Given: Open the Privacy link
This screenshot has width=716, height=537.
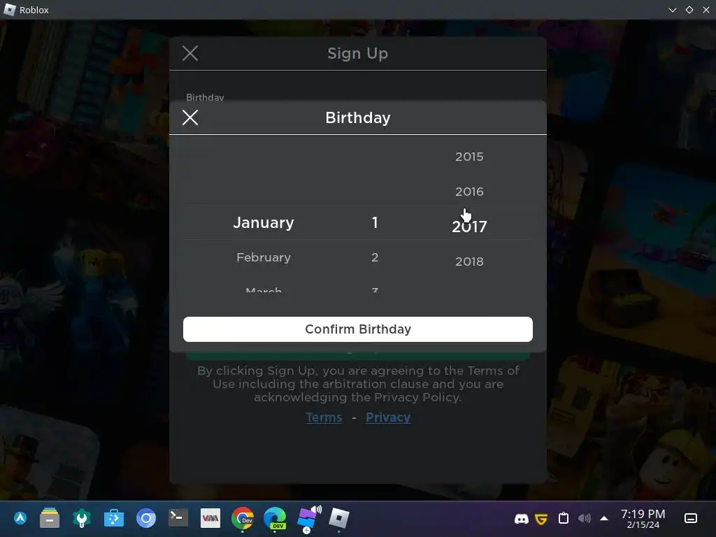Looking at the screenshot, I should [x=388, y=417].
